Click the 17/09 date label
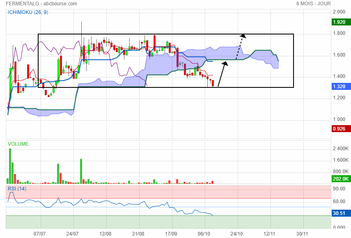The height and width of the screenshot is (238, 351). coord(171,234)
